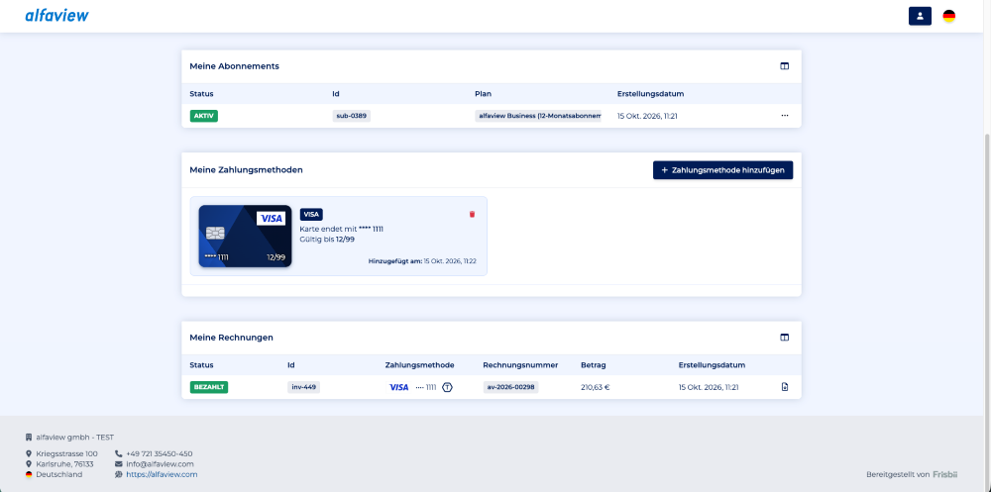The height and width of the screenshot is (492, 991).
Task: Select subscription id sub-0389
Action: 352,116
